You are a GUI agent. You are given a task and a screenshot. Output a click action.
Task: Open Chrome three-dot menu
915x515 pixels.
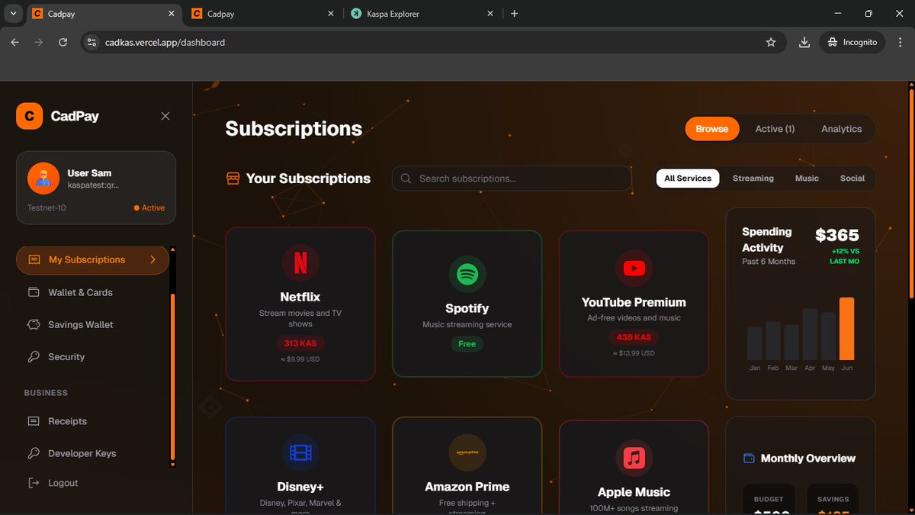[x=901, y=43]
